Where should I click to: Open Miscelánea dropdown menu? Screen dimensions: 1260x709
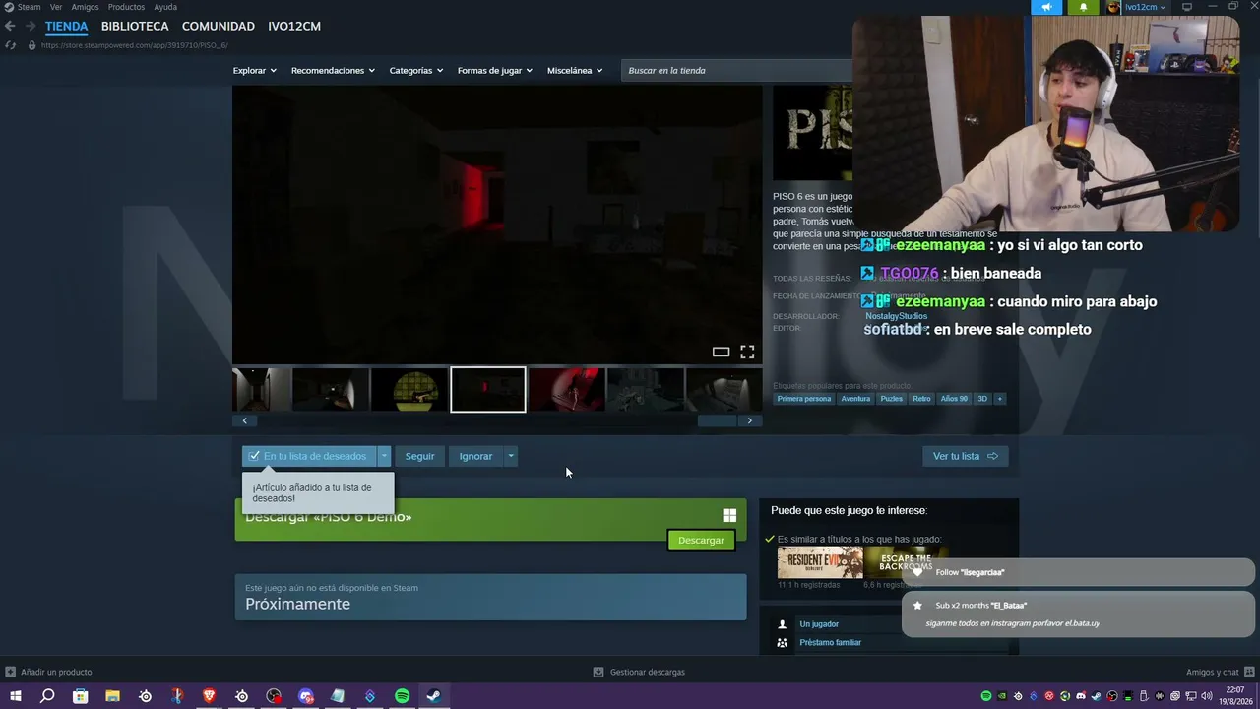[x=575, y=71]
